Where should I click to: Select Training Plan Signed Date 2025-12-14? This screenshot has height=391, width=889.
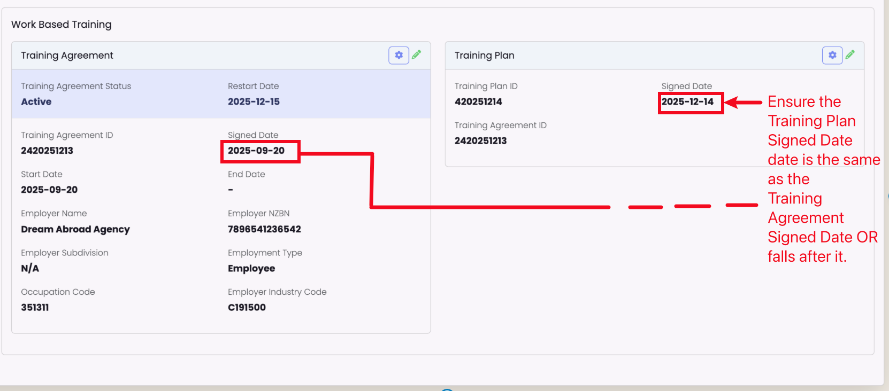[x=687, y=101]
